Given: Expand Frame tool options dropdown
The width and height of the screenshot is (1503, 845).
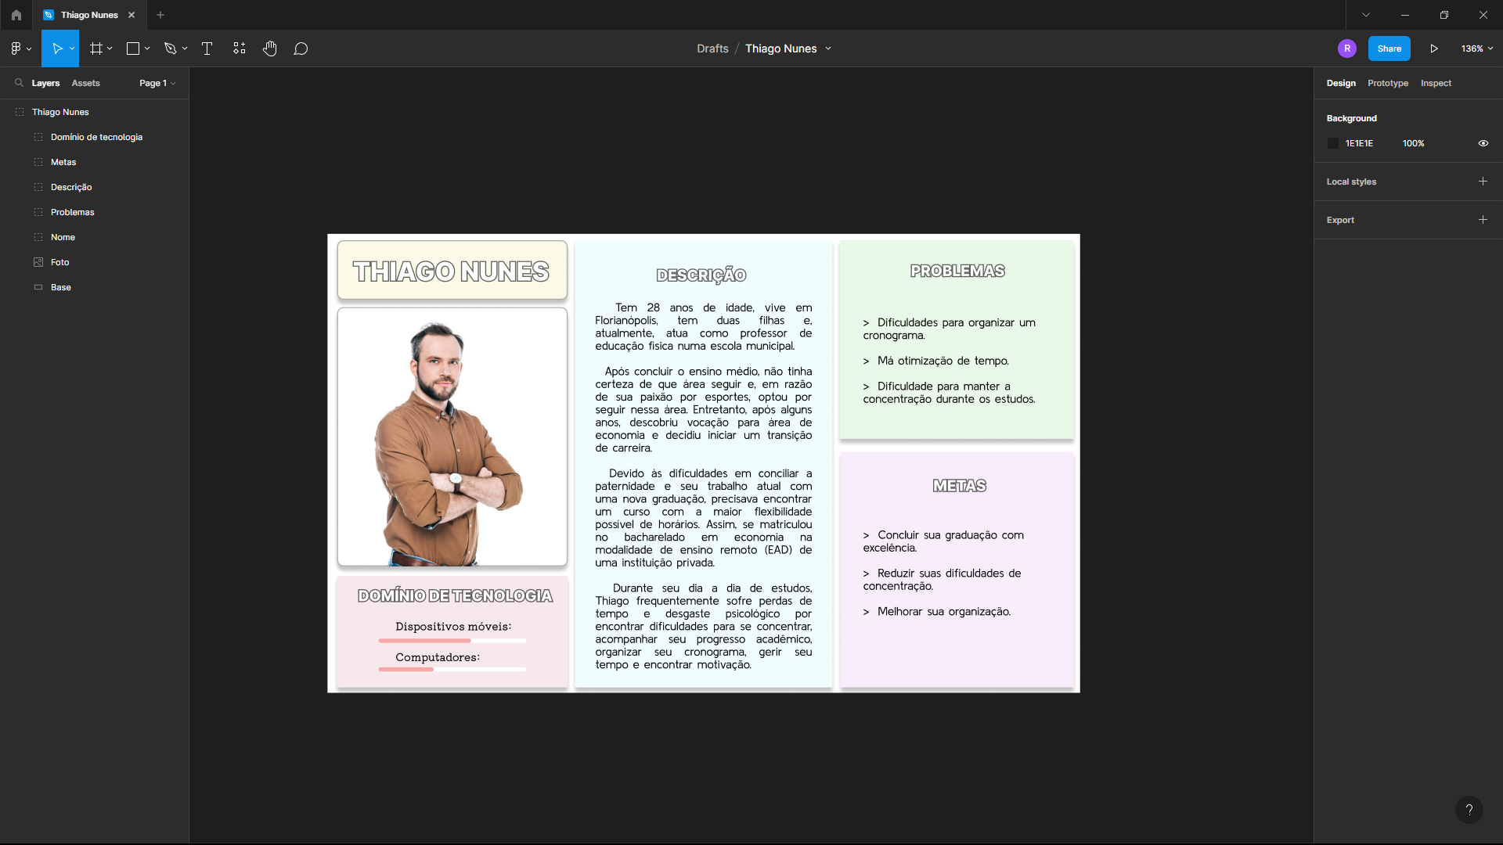Looking at the screenshot, I should point(110,49).
